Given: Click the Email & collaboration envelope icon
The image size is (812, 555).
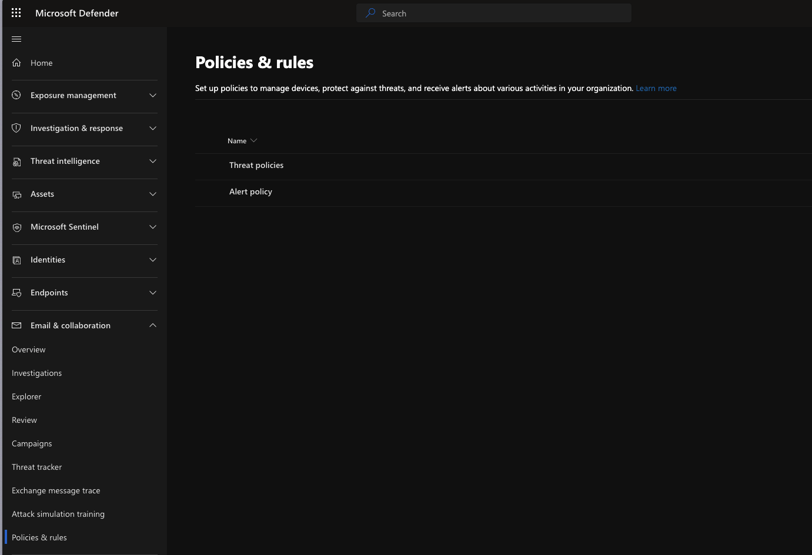Looking at the screenshot, I should point(16,325).
